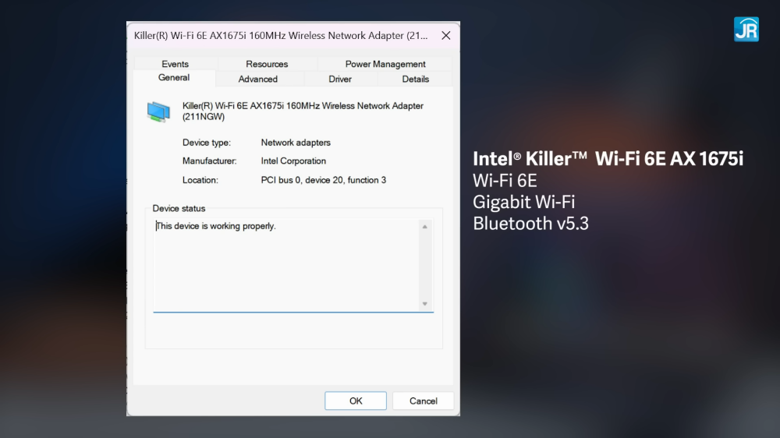Switch to the Events tab
The image size is (780, 438).
coord(175,64)
